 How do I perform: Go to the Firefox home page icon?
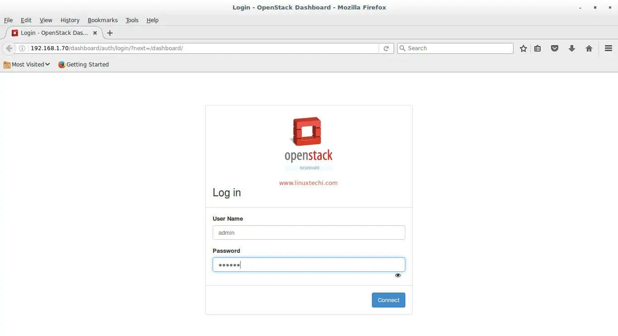point(589,48)
